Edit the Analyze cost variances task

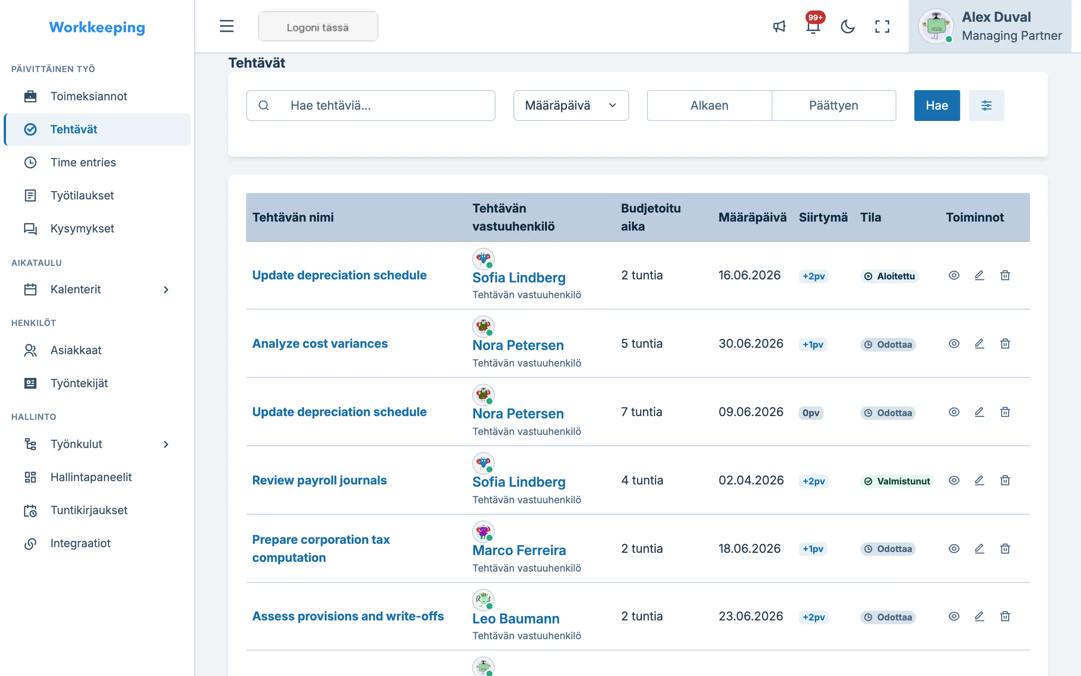tap(979, 344)
